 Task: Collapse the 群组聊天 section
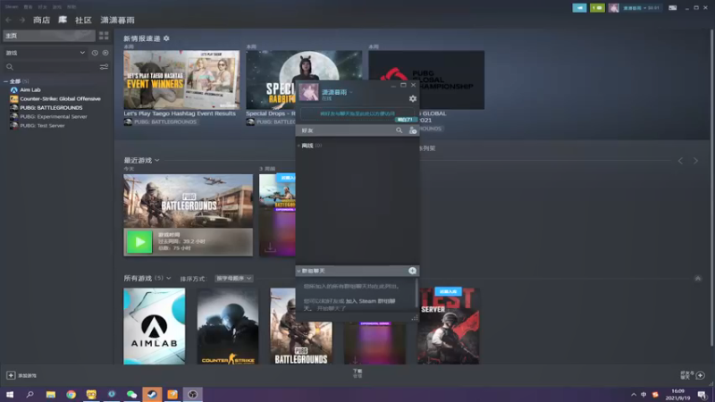(299, 271)
